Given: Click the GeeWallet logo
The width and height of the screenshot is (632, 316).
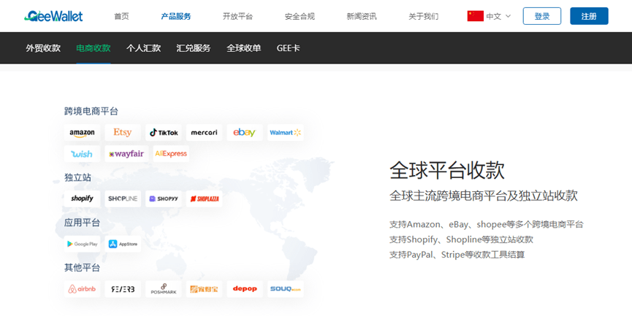Looking at the screenshot, I should click(x=53, y=16).
